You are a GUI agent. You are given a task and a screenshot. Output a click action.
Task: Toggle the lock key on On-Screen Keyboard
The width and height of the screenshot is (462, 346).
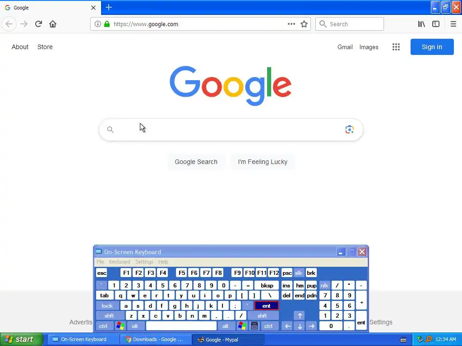[107, 306]
